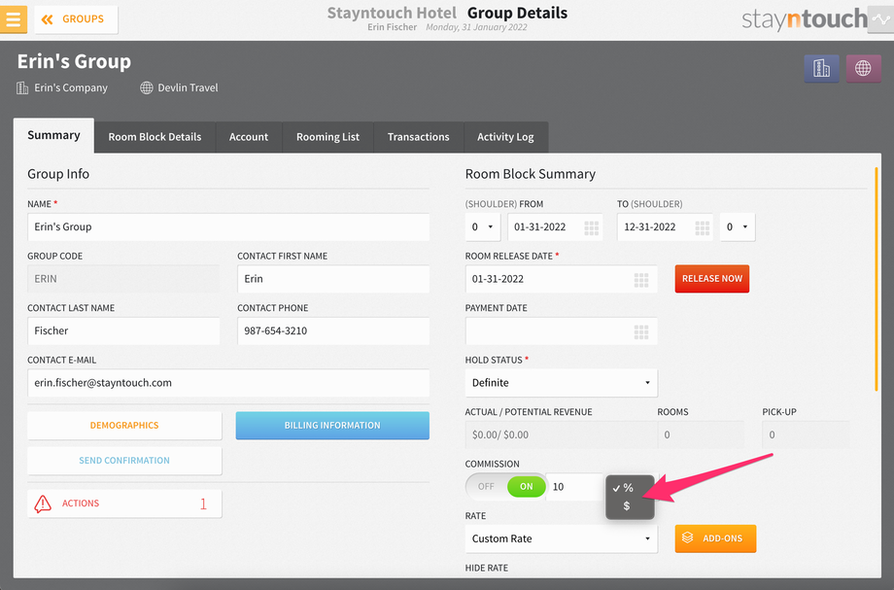Viewport: 894px width, 590px height.
Task: Click Devlin Travel globe icon
Action: (147, 87)
